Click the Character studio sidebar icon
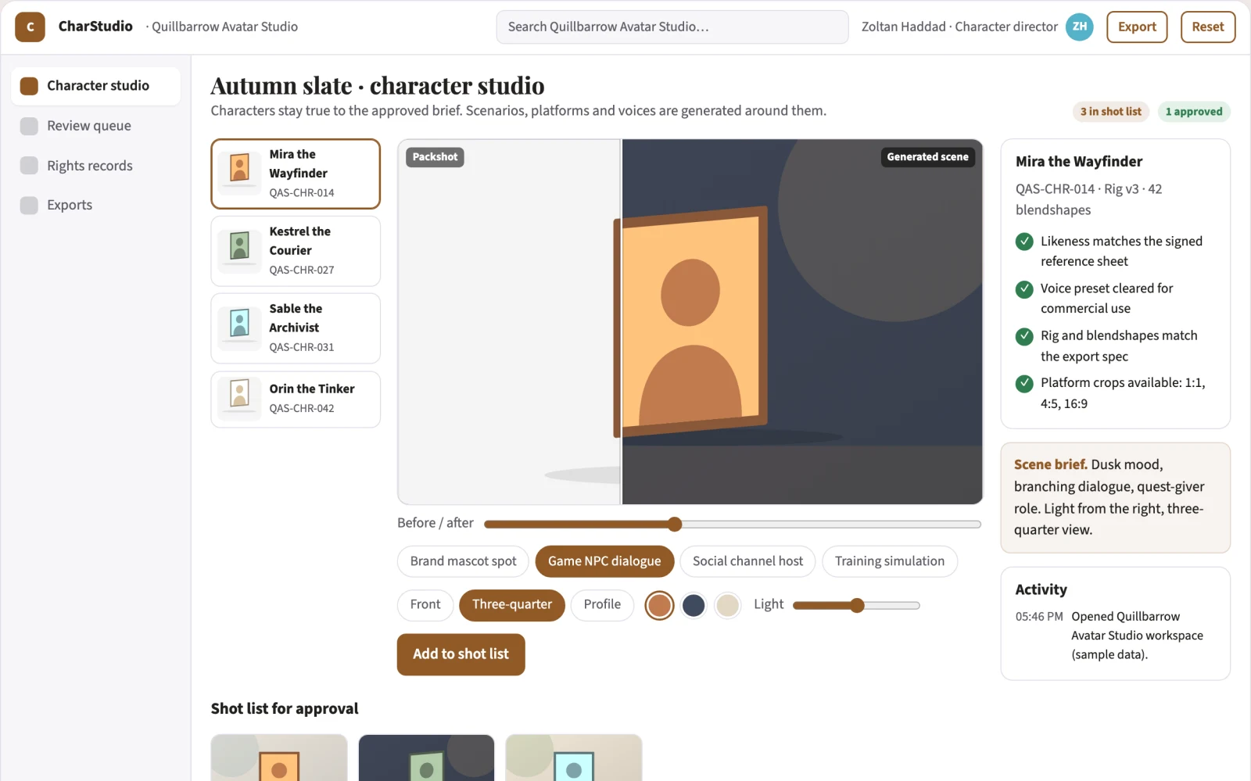This screenshot has width=1251, height=781. pyautogui.click(x=29, y=86)
